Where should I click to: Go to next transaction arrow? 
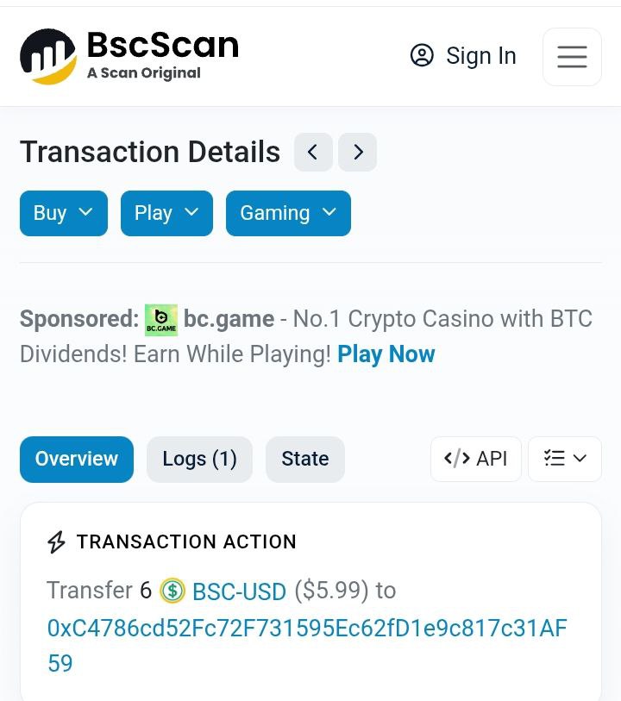[357, 153]
